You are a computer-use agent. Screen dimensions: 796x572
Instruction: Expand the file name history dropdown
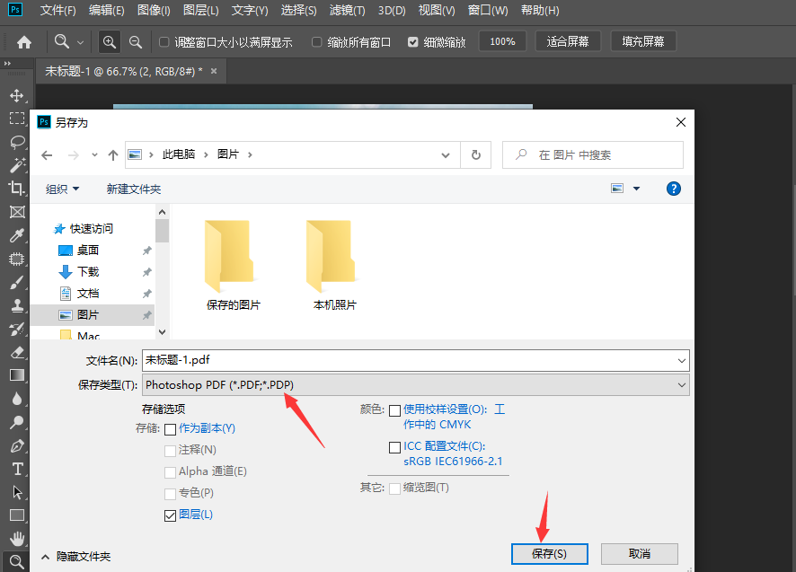click(681, 361)
